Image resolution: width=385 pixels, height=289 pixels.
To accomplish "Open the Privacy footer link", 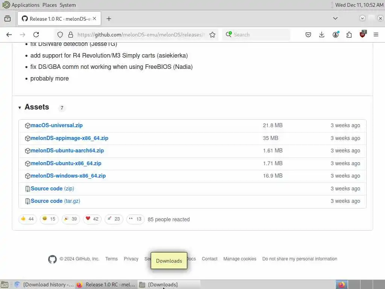I will click(131, 259).
